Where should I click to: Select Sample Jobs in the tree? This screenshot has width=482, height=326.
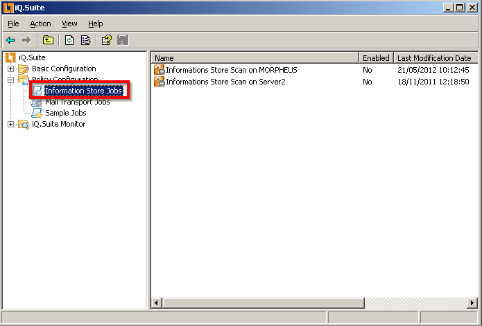tap(65, 113)
